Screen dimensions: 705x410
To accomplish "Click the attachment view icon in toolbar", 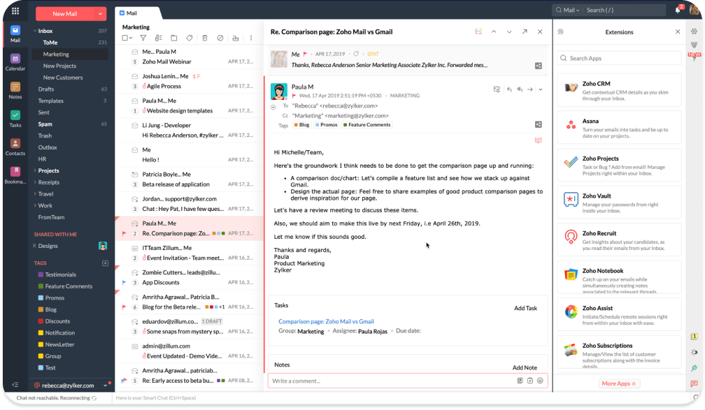I will pyautogui.click(x=158, y=38).
